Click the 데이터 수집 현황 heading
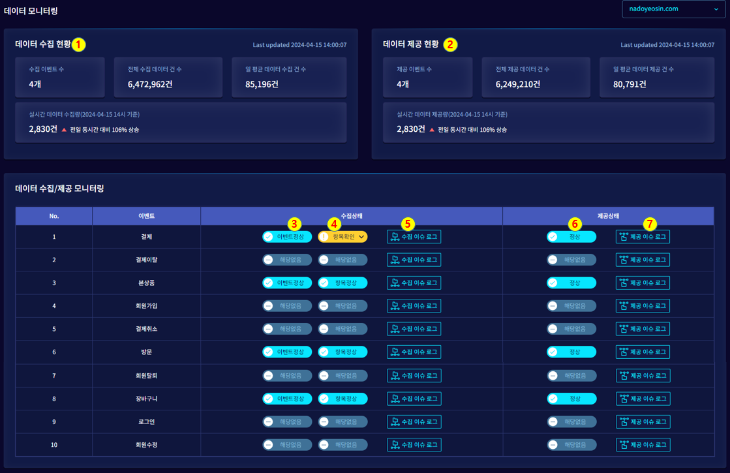Image resolution: width=730 pixels, height=473 pixels. pos(43,44)
